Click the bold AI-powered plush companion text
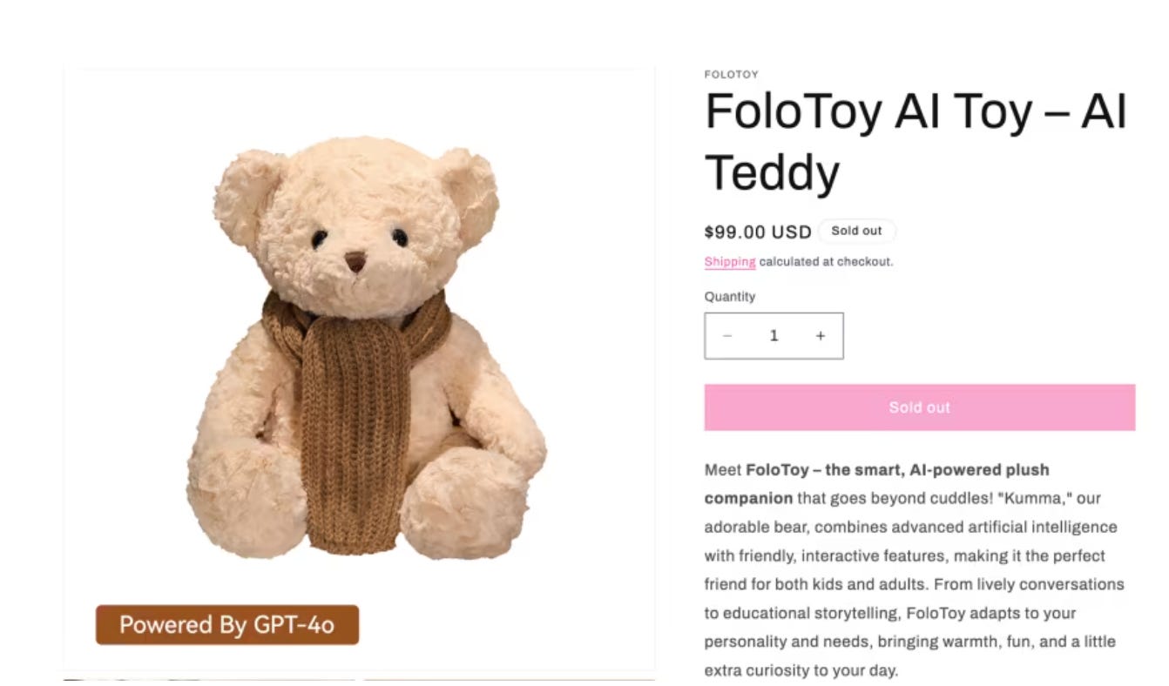Screen dimensions: 1169x686 tap(877, 484)
